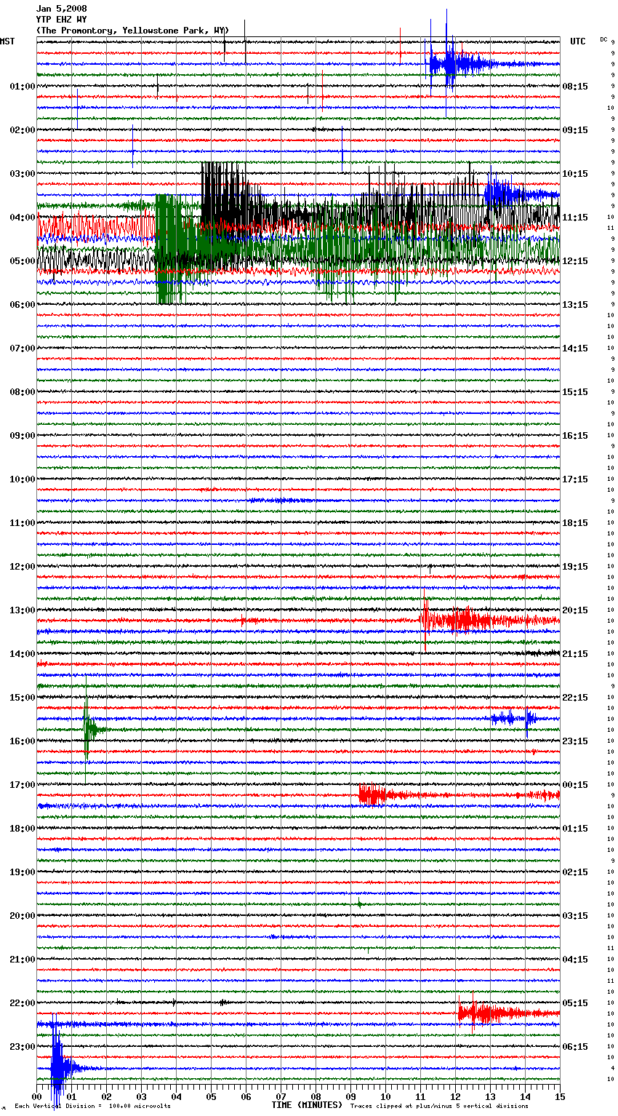
Task: Click the 11:15 UTC time label
Action: 575,218
